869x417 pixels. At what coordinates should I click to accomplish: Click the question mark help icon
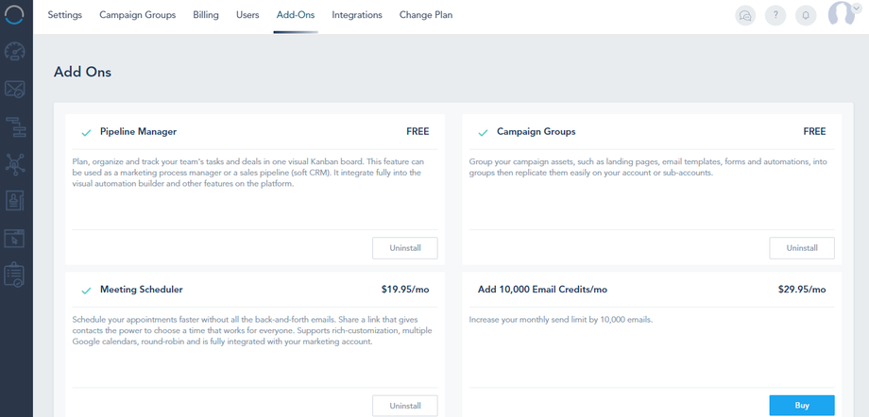coord(775,16)
